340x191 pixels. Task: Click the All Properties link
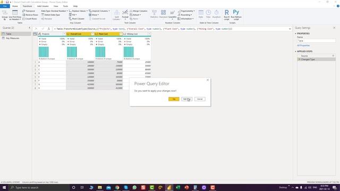[303, 46]
